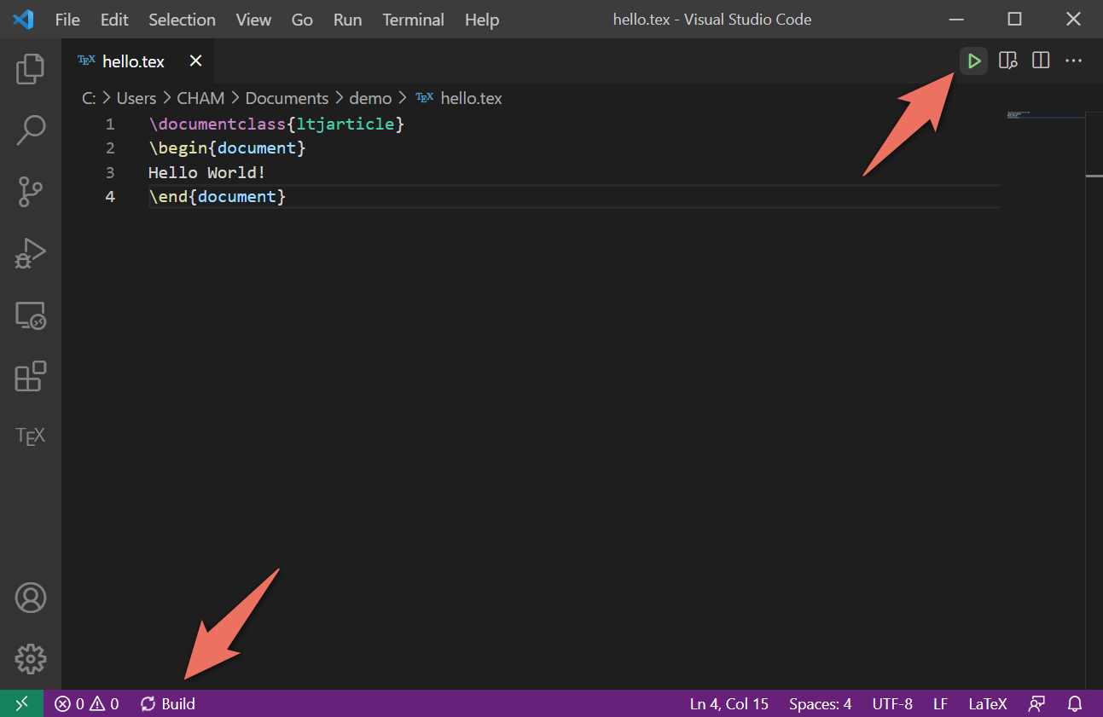Select the hello.tex editor tab

coord(133,61)
